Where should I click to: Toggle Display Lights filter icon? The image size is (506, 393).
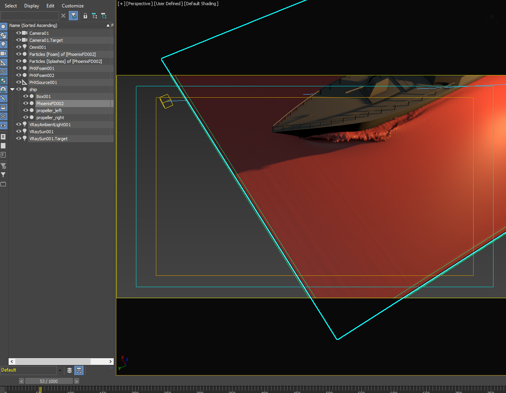(x=4, y=45)
